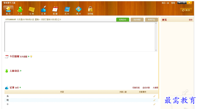Click the 便笺 panel title
Image resolution: width=198 pixels, height=109 pixels.
pos(164,20)
